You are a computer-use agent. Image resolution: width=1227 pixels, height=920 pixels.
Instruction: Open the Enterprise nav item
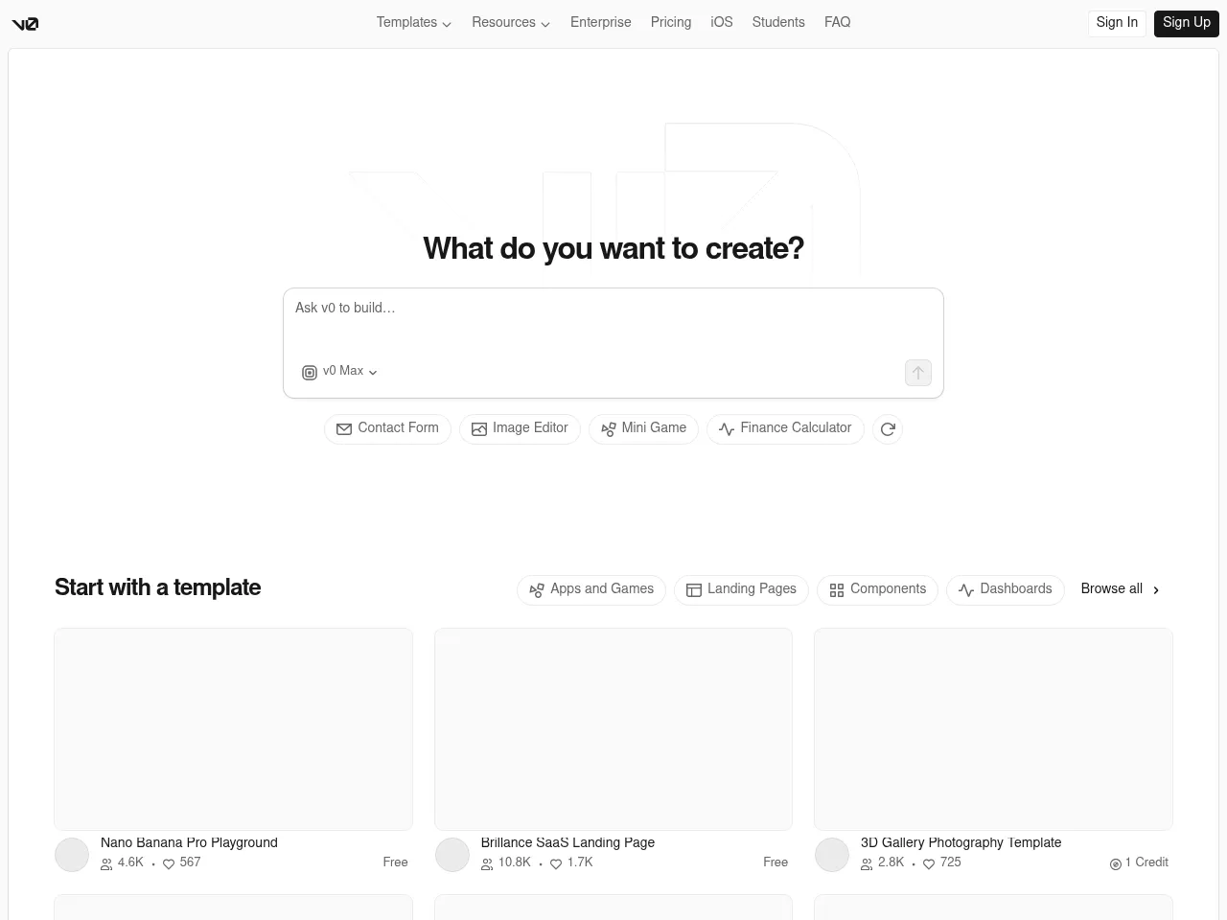point(600,23)
